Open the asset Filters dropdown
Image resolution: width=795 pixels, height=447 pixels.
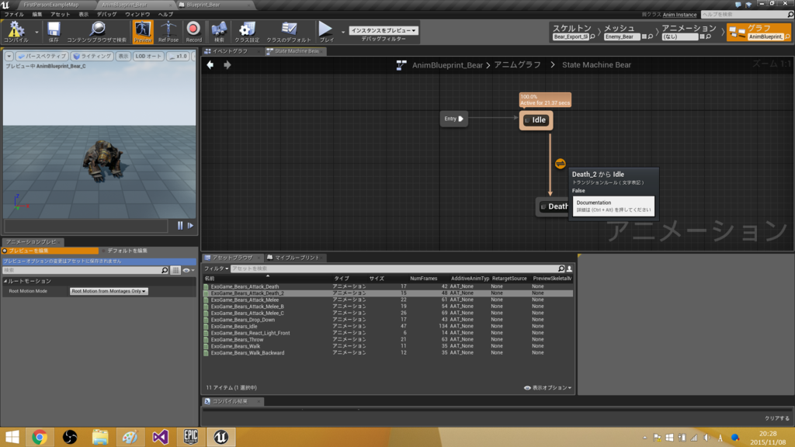216,269
